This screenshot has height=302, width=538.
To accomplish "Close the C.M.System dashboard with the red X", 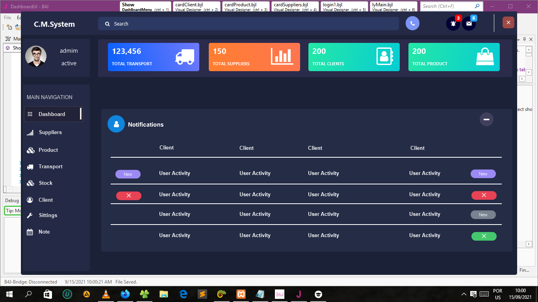I will tap(508, 22).
